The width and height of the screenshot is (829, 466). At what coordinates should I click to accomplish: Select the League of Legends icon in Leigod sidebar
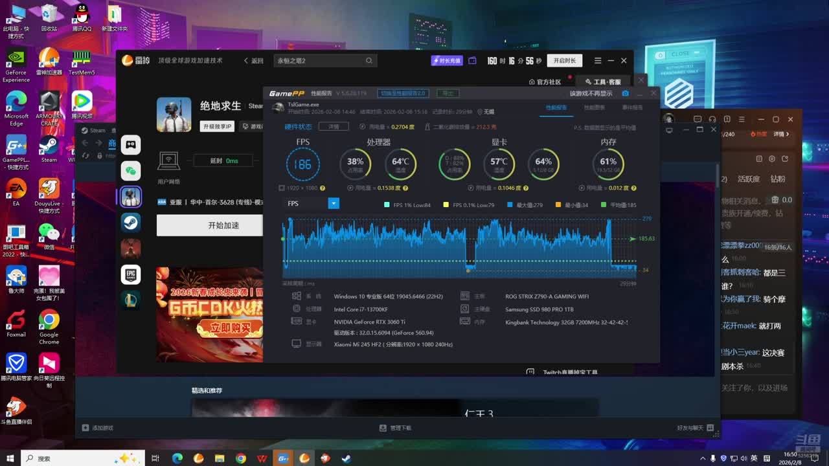point(130,300)
